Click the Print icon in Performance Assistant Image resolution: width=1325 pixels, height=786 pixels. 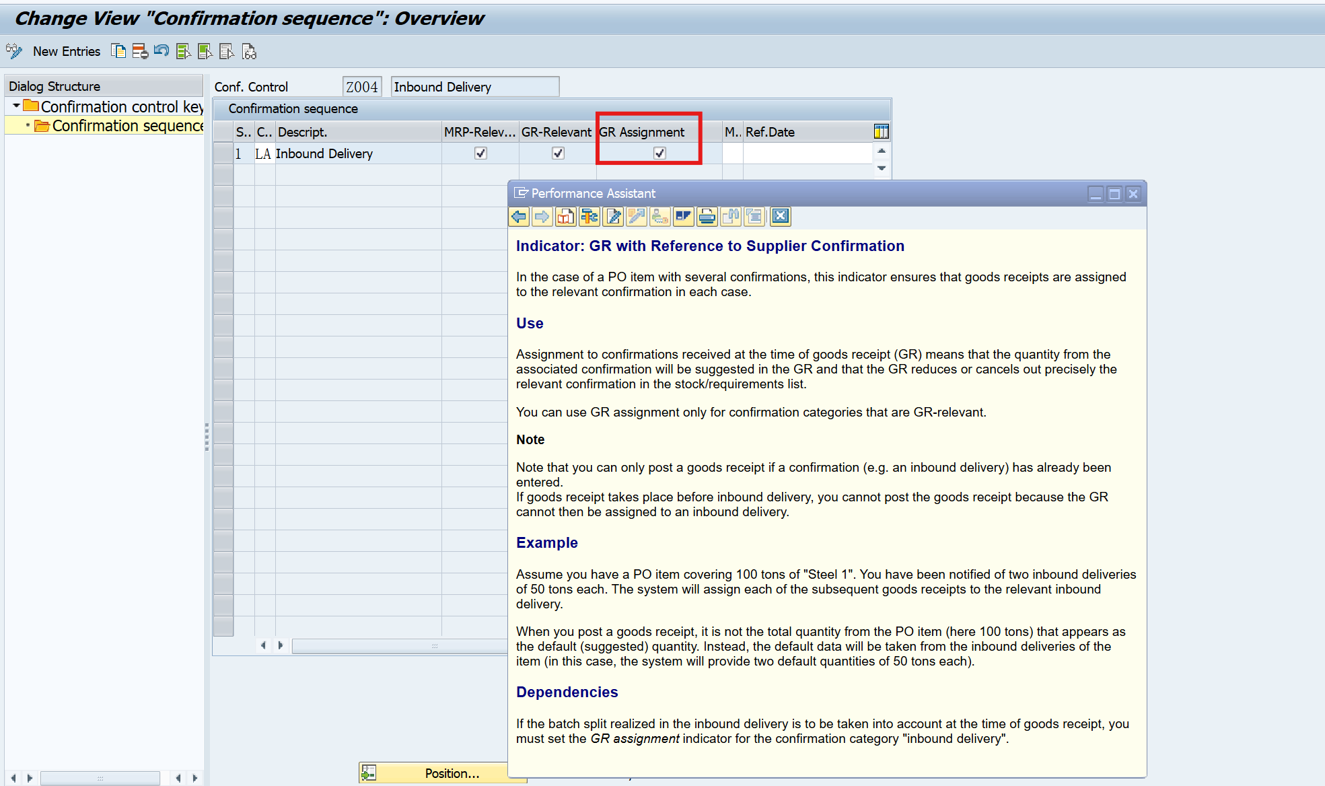(x=707, y=216)
